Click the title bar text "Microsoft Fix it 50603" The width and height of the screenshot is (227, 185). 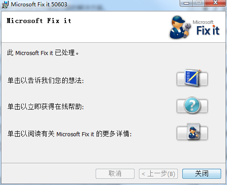point(39,5)
